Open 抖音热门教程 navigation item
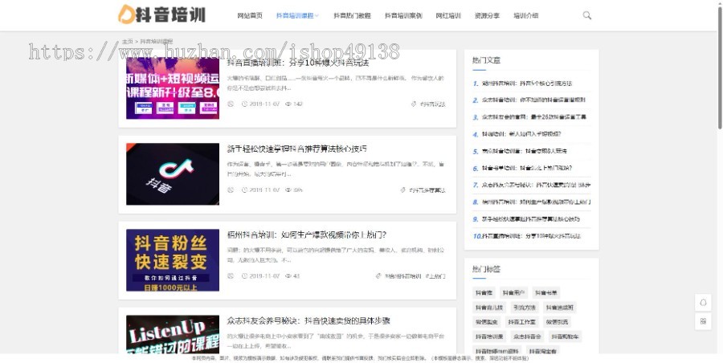The image size is (723, 363). point(352,16)
